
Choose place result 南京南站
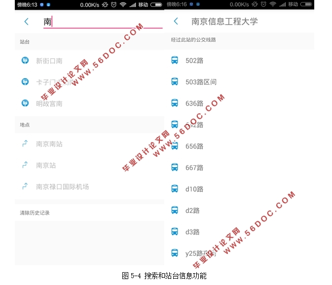point(49,144)
